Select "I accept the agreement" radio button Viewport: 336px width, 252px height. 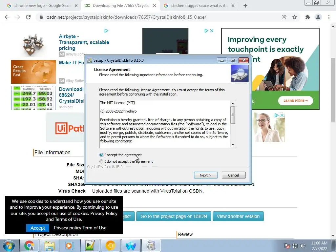pos(101,155)
